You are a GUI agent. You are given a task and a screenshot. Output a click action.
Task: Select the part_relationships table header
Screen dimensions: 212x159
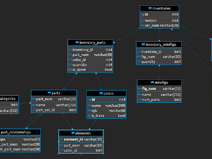pyautogui.click(x=20, y=132)
